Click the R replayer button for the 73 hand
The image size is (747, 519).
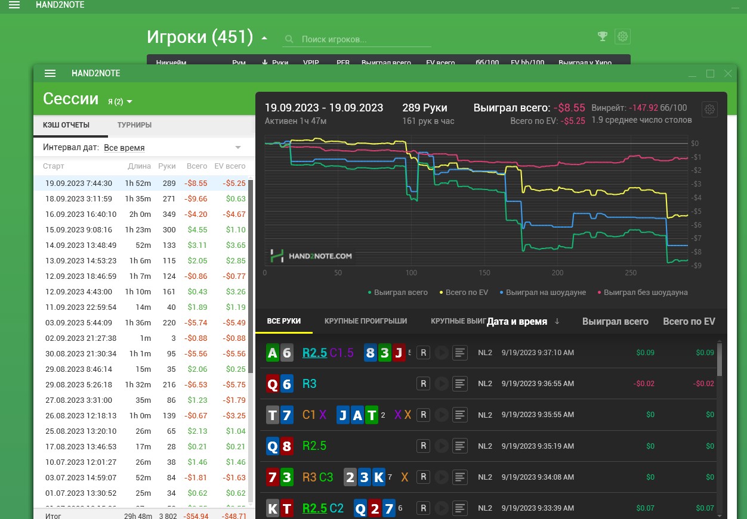click(423, 477)
